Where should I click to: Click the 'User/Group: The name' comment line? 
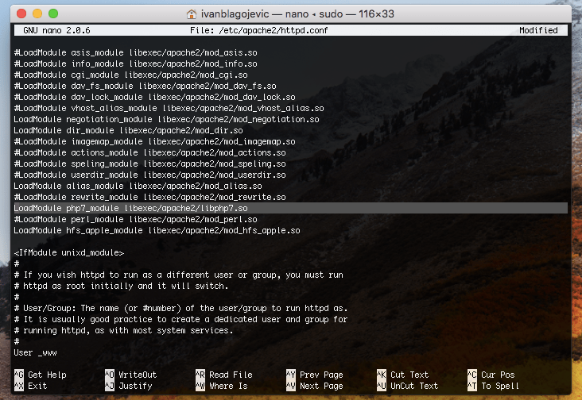coord(180,308)
